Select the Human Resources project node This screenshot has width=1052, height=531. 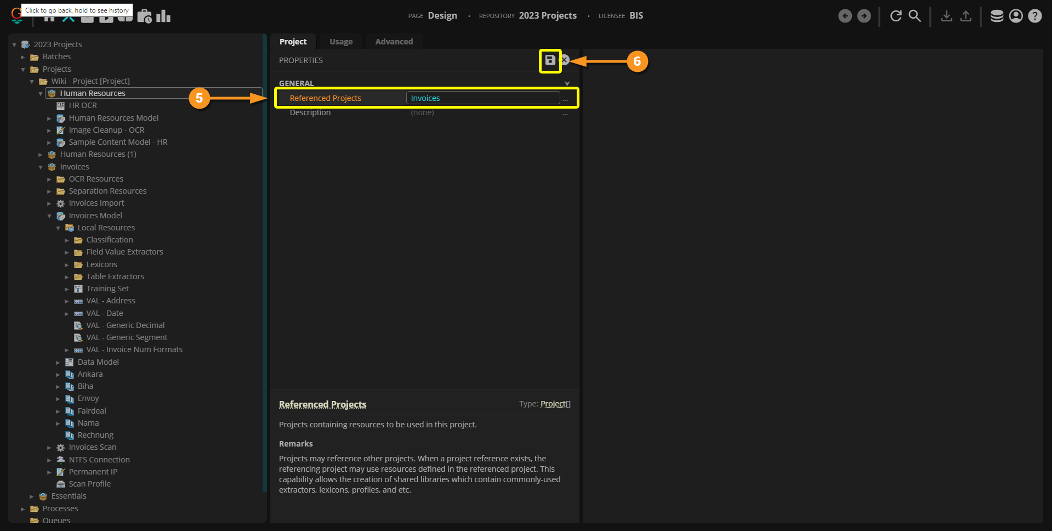click(93, 93)
